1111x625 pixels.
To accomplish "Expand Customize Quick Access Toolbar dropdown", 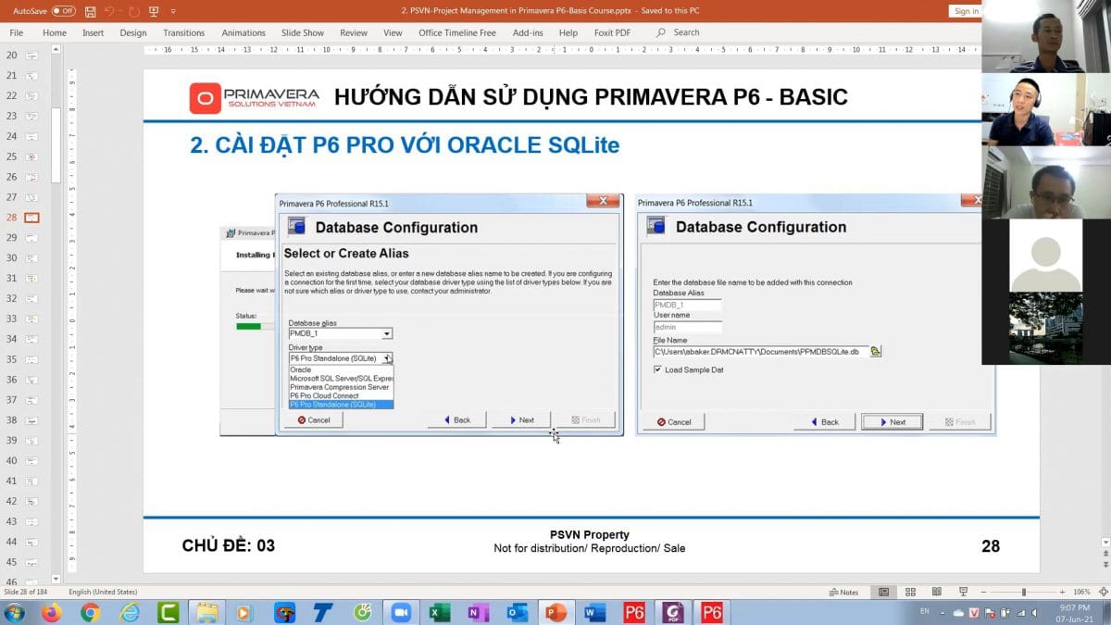I will pyautogui.click(x=173, y=11).
